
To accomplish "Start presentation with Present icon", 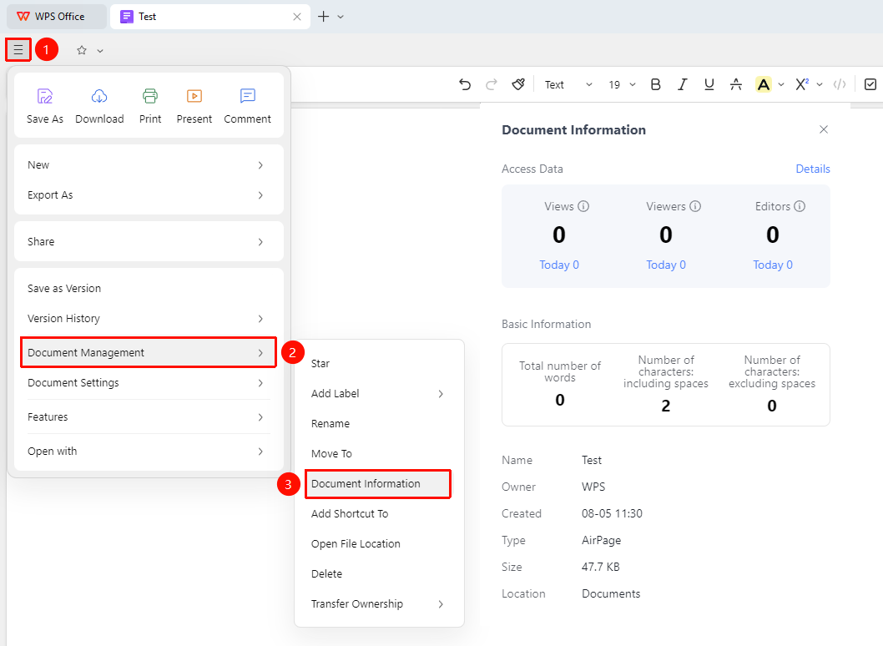I will (194, 96).
